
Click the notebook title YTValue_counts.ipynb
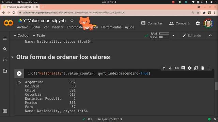44,21
